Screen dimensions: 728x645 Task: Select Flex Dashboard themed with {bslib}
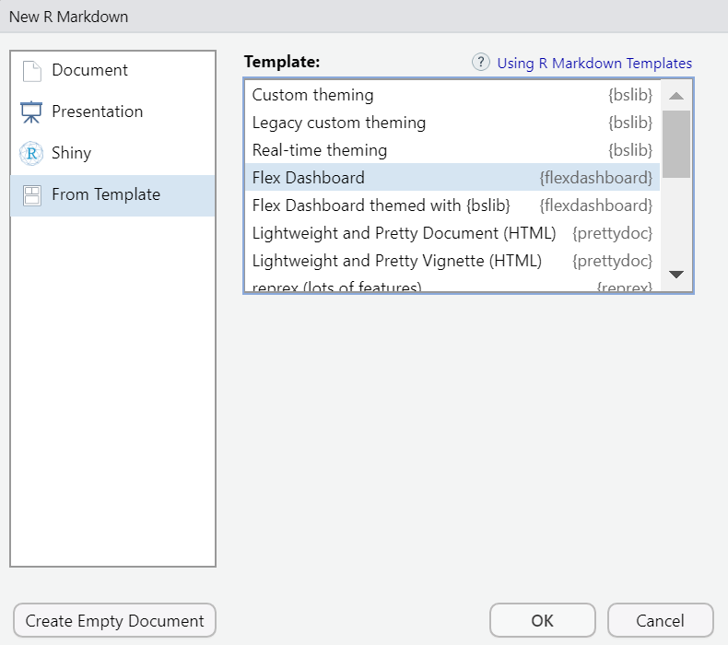pyautogui.click(x=381, y=205)
